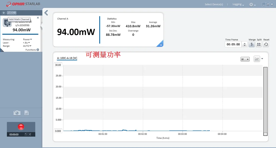Click the Min value -57.30mW
This screenshot has width=276, height=148.
tap(113, 26)
